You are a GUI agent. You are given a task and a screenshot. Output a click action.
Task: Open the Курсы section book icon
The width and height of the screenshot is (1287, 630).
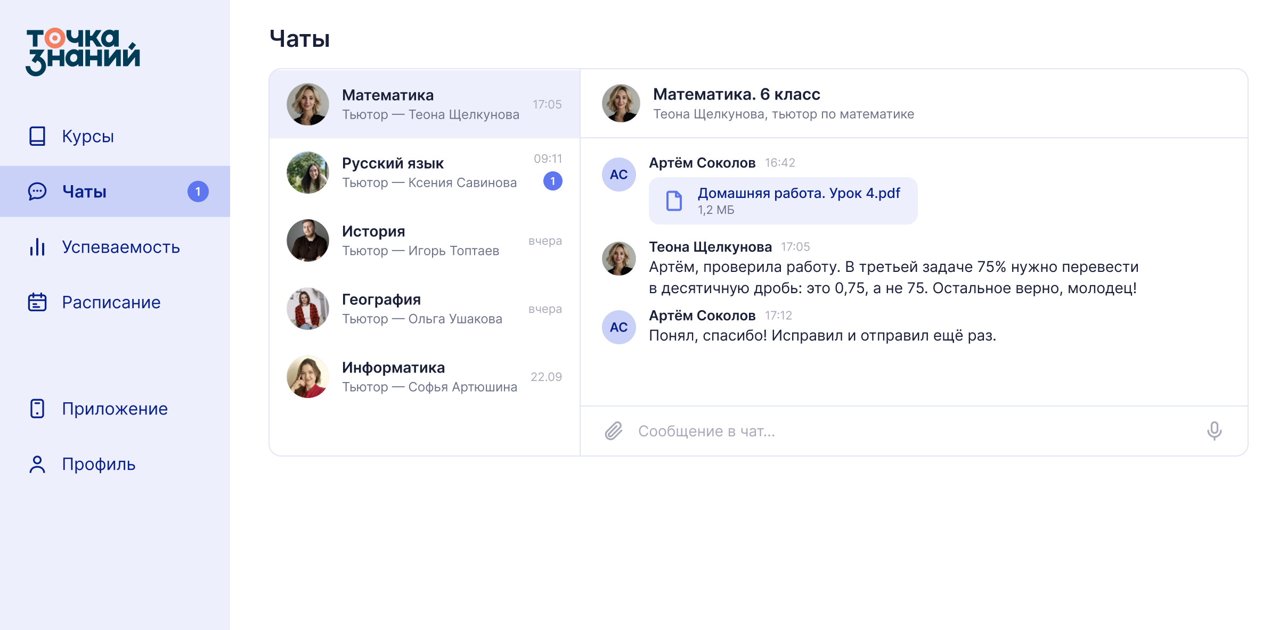tap(37, 136)
